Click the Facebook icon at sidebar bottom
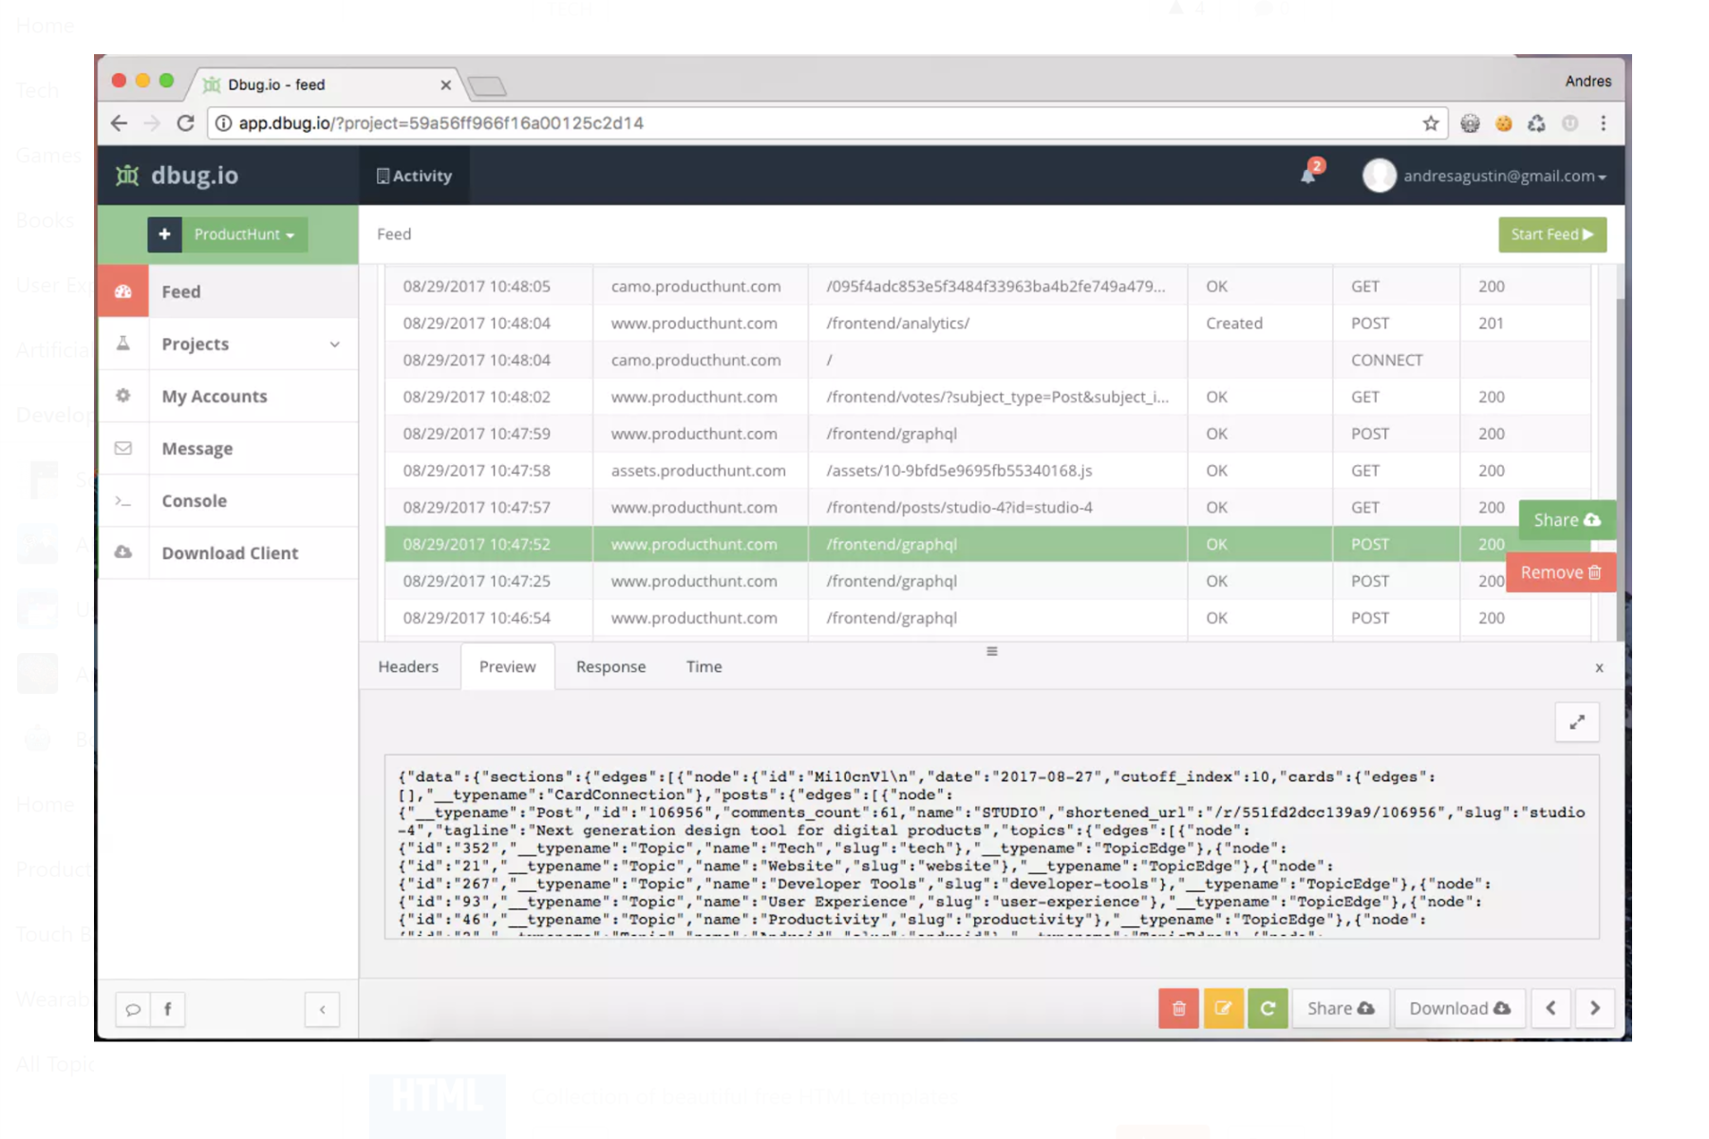Screen dimensions: 1709x1139 (168, 1009)
